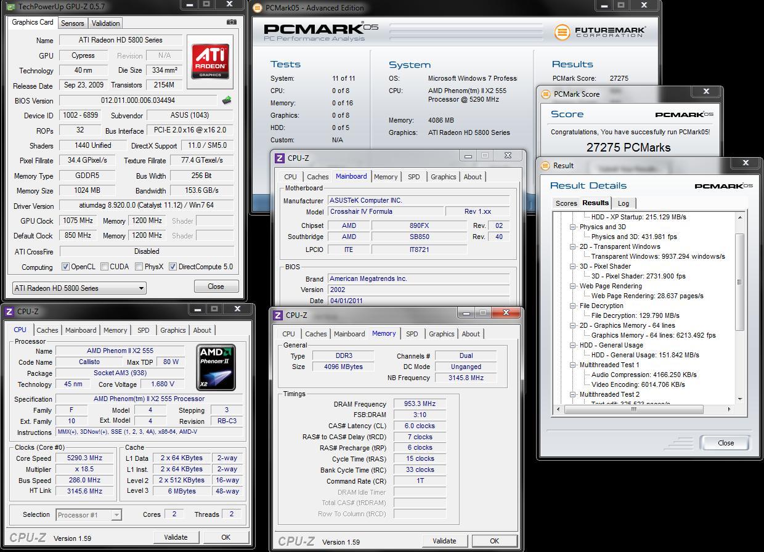The height and width of the screenshot is (552, 764).
Task: Collapse the 2D - Transparent Windows node
Action: point(572,246)
